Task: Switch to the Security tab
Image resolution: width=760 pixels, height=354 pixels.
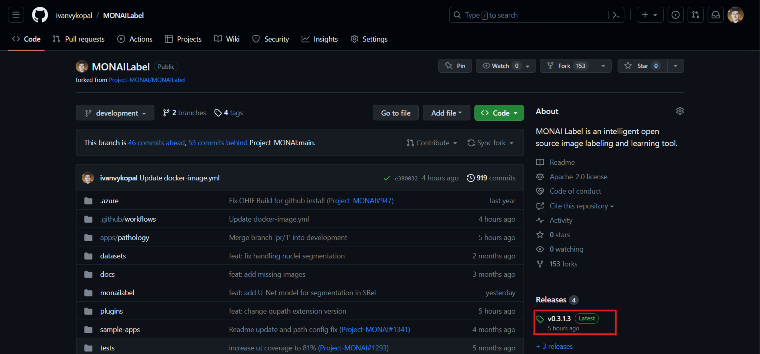Action: point(271,39)
